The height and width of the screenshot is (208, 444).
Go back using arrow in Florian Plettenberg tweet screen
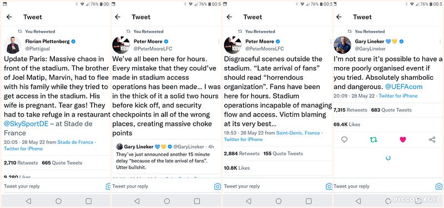click(9, 17)
